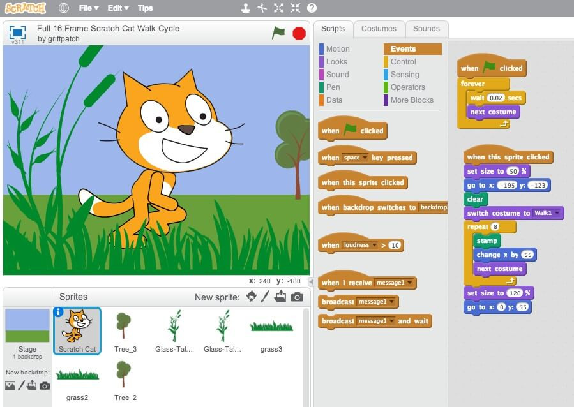Open message1 dropdown on 'broadcast and wait'
The image size is (574, 407).
[x=376, y=321]
